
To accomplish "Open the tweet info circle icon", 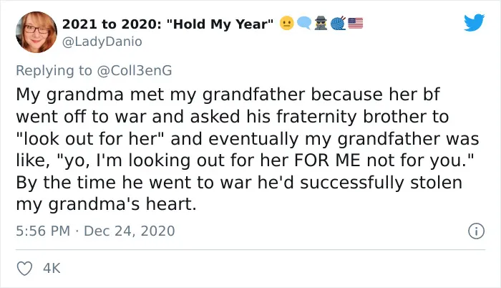I will 477,231.
